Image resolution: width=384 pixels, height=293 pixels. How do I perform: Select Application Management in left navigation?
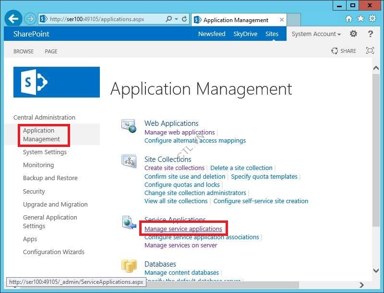pos(41,135)
